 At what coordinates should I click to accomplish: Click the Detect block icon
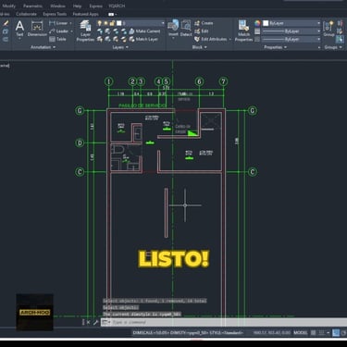(x=186, y=29)
